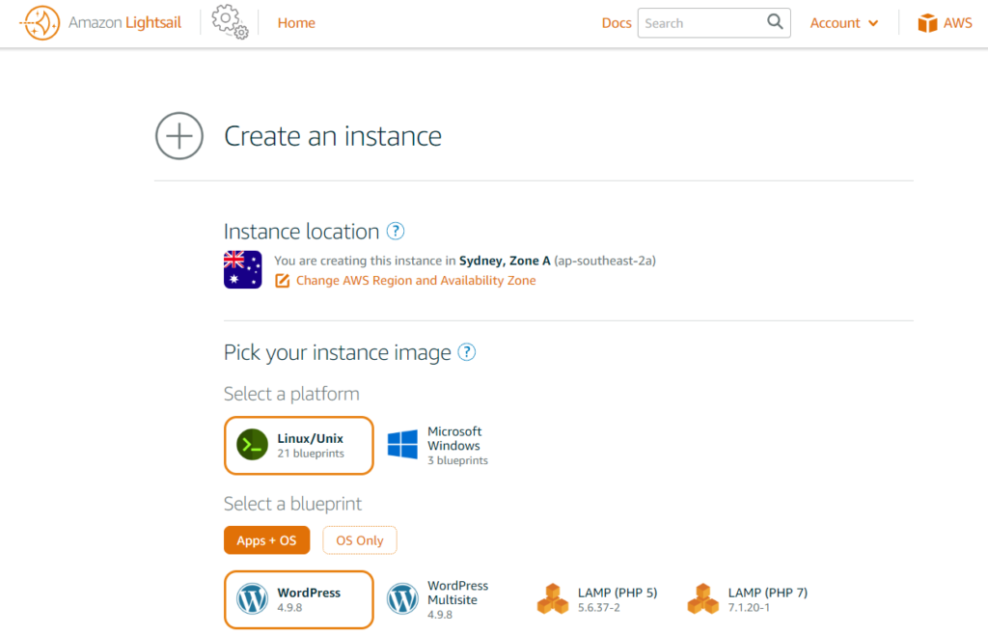The height and width of the screenshot is (635, 988).
Task: Click the instance image help icon
Action: point(466,352)
